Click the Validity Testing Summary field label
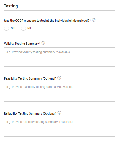Screen dimensions: 115x142 (22, 44)
